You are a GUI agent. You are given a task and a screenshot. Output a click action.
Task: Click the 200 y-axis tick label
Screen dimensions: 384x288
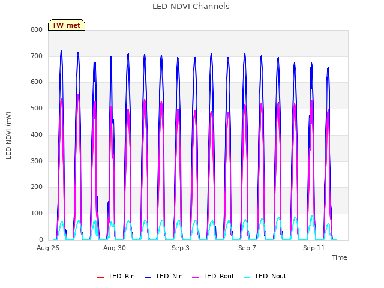click(x=37, y=187)
